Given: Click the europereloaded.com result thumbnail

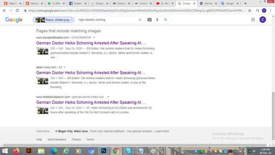Looking at the screenshot, I should (x=43, y=51).
